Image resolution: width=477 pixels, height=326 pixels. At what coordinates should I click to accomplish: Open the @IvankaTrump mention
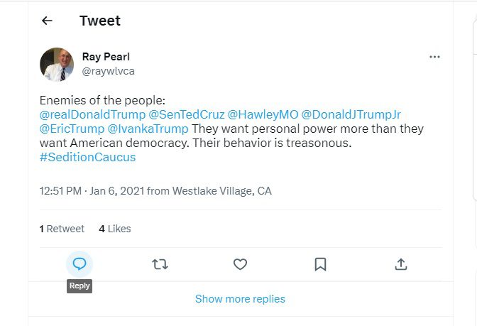(148, 129)
